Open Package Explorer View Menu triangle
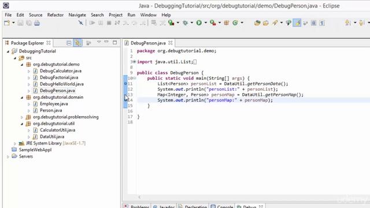Viewport: 370px width, 208px height. 99,42
